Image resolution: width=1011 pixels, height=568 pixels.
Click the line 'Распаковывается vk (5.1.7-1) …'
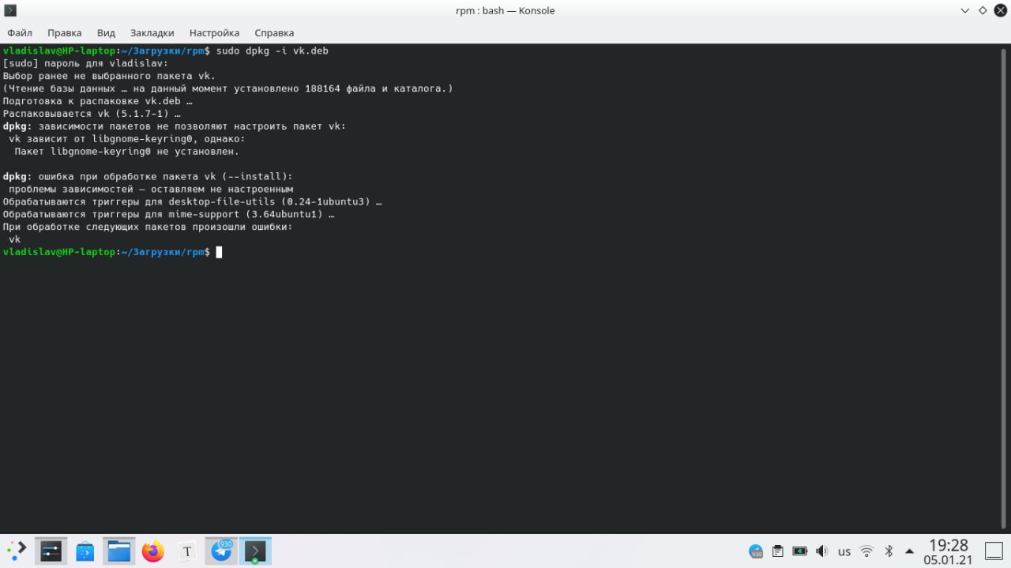92,114
